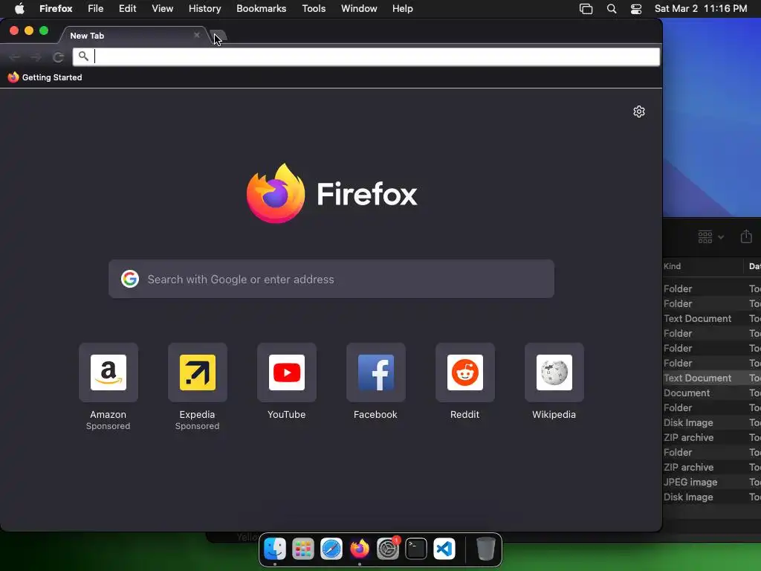This screenshot has width=761, height=571.
Task: Click the Stage Manager menu bar icon
Action: (x=586, y=9)
